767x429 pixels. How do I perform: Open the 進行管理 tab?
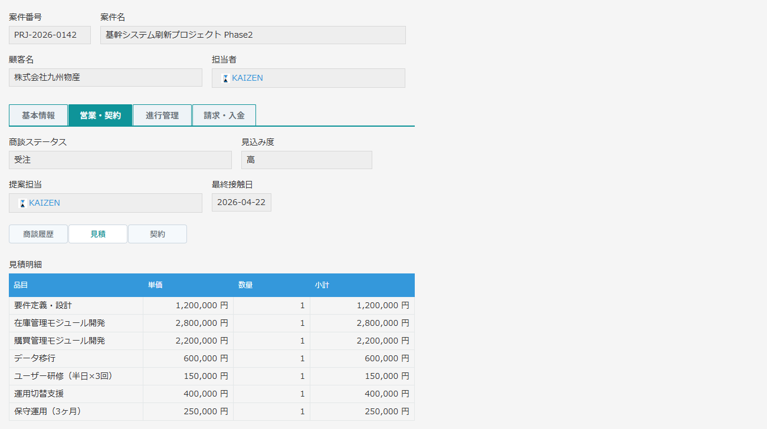point(162,115)
